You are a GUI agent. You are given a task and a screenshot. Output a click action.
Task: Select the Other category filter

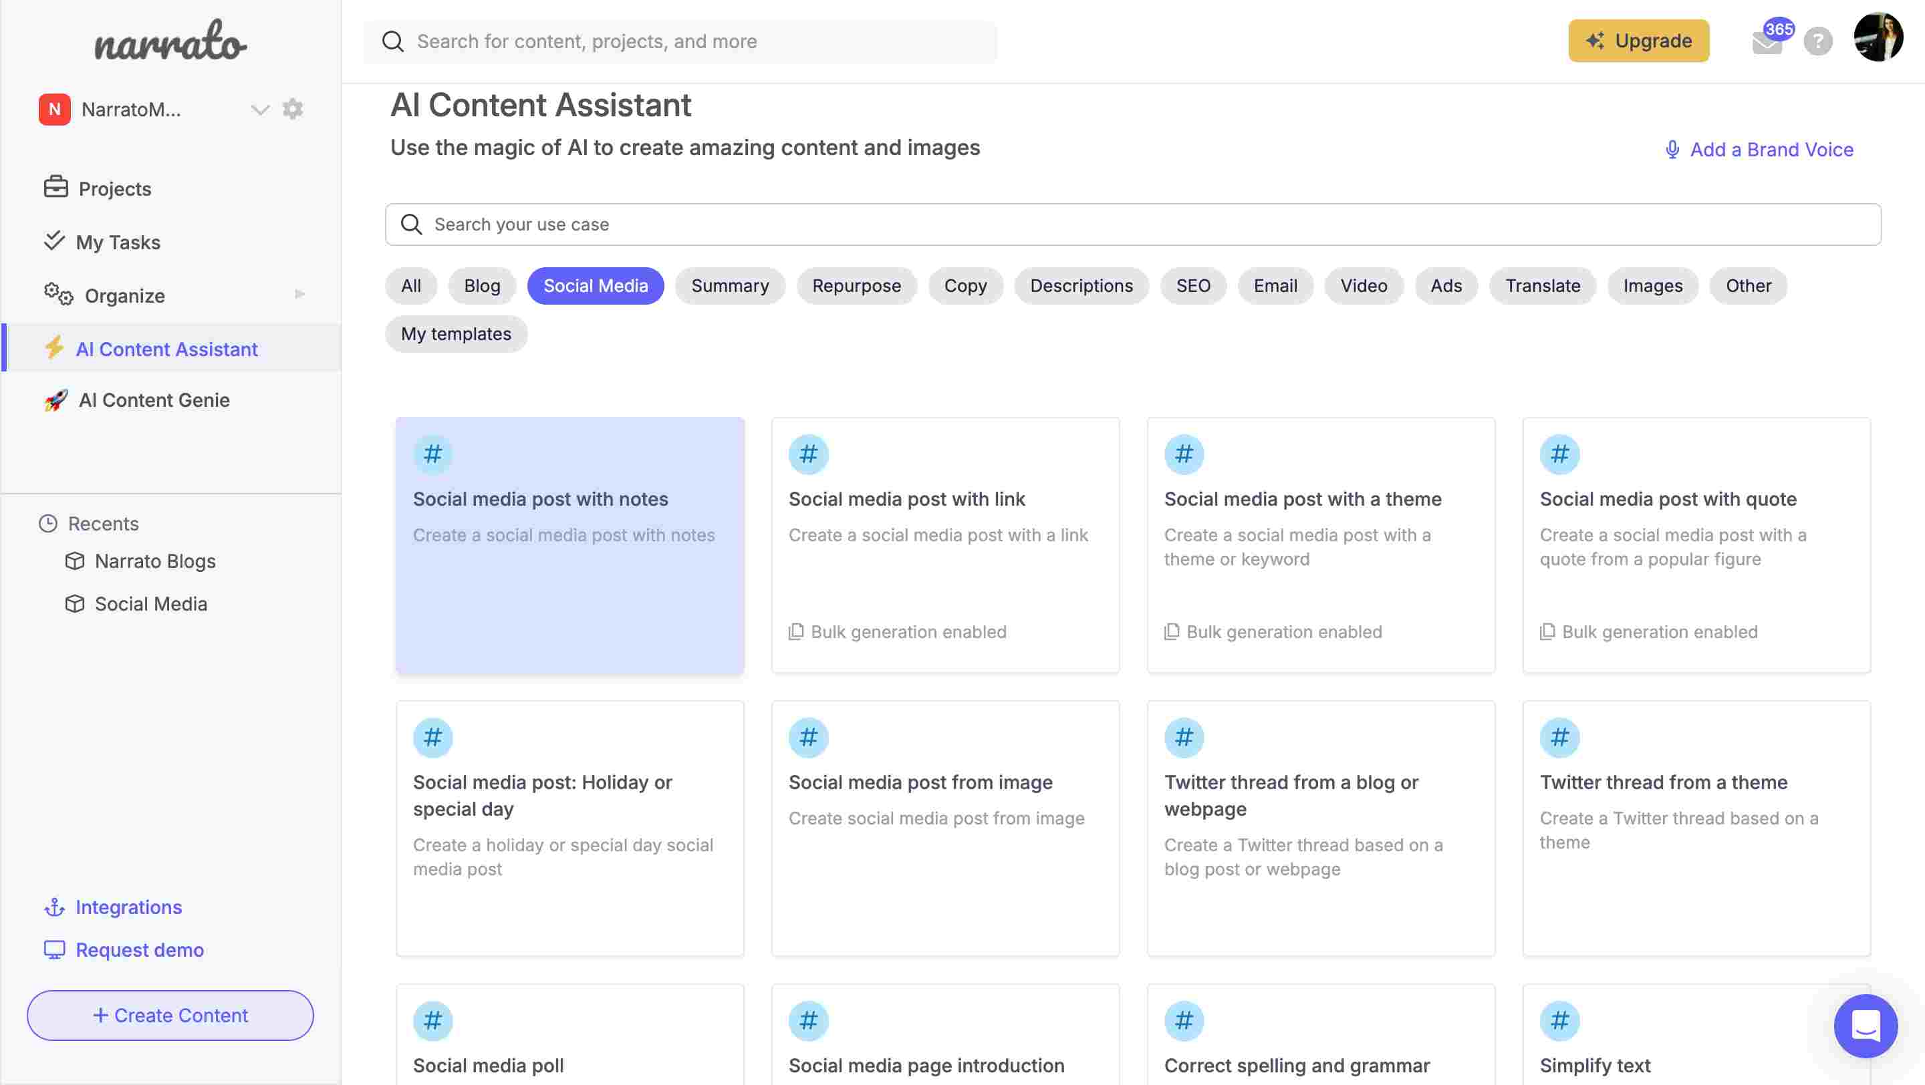click(x=1749, y=285)
